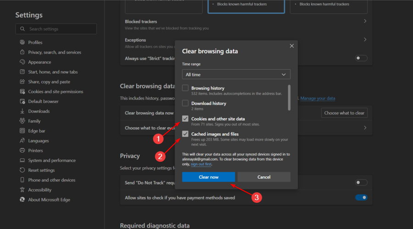
Task: Click the Family icon in sidebar
Action: click(x=22, y=121)
